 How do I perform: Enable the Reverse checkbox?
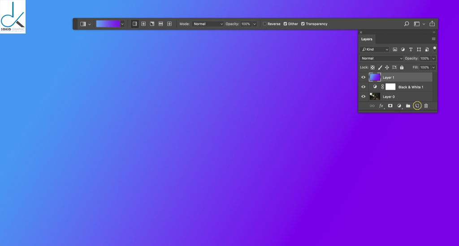click(x=264, y=24)
